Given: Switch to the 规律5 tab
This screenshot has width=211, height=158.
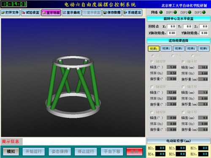Looking at the screenshot, I should click(x=204, y=48).
